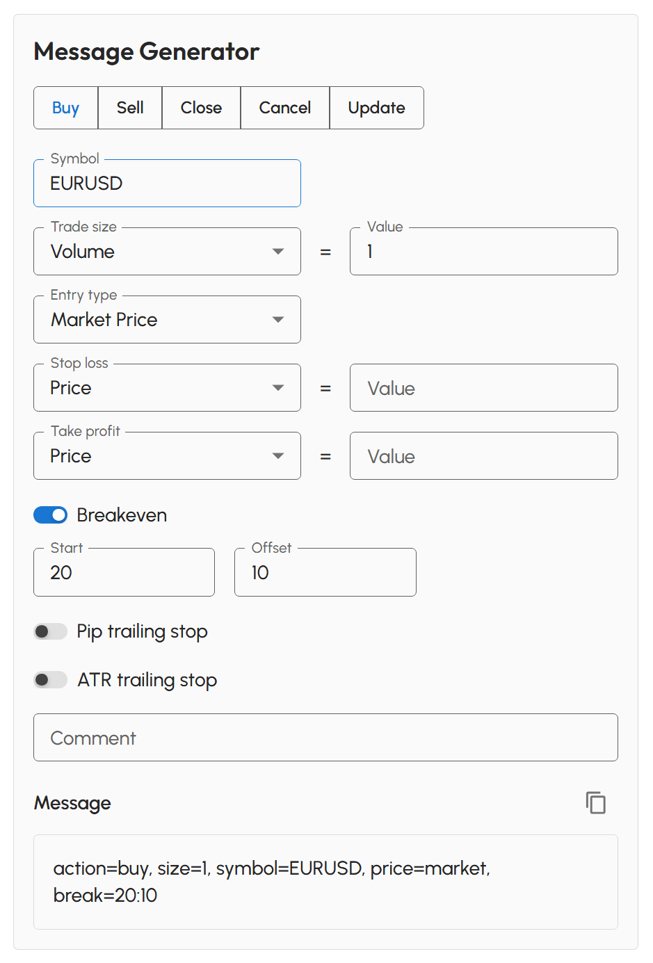Image resolution: width=653 pixels, height=963 pixels.
Task: Click the Comment input field
Action: pyautogui.click(x=325, y=738)
